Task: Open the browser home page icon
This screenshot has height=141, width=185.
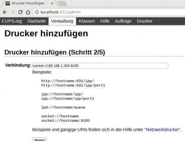Action: 28,12
